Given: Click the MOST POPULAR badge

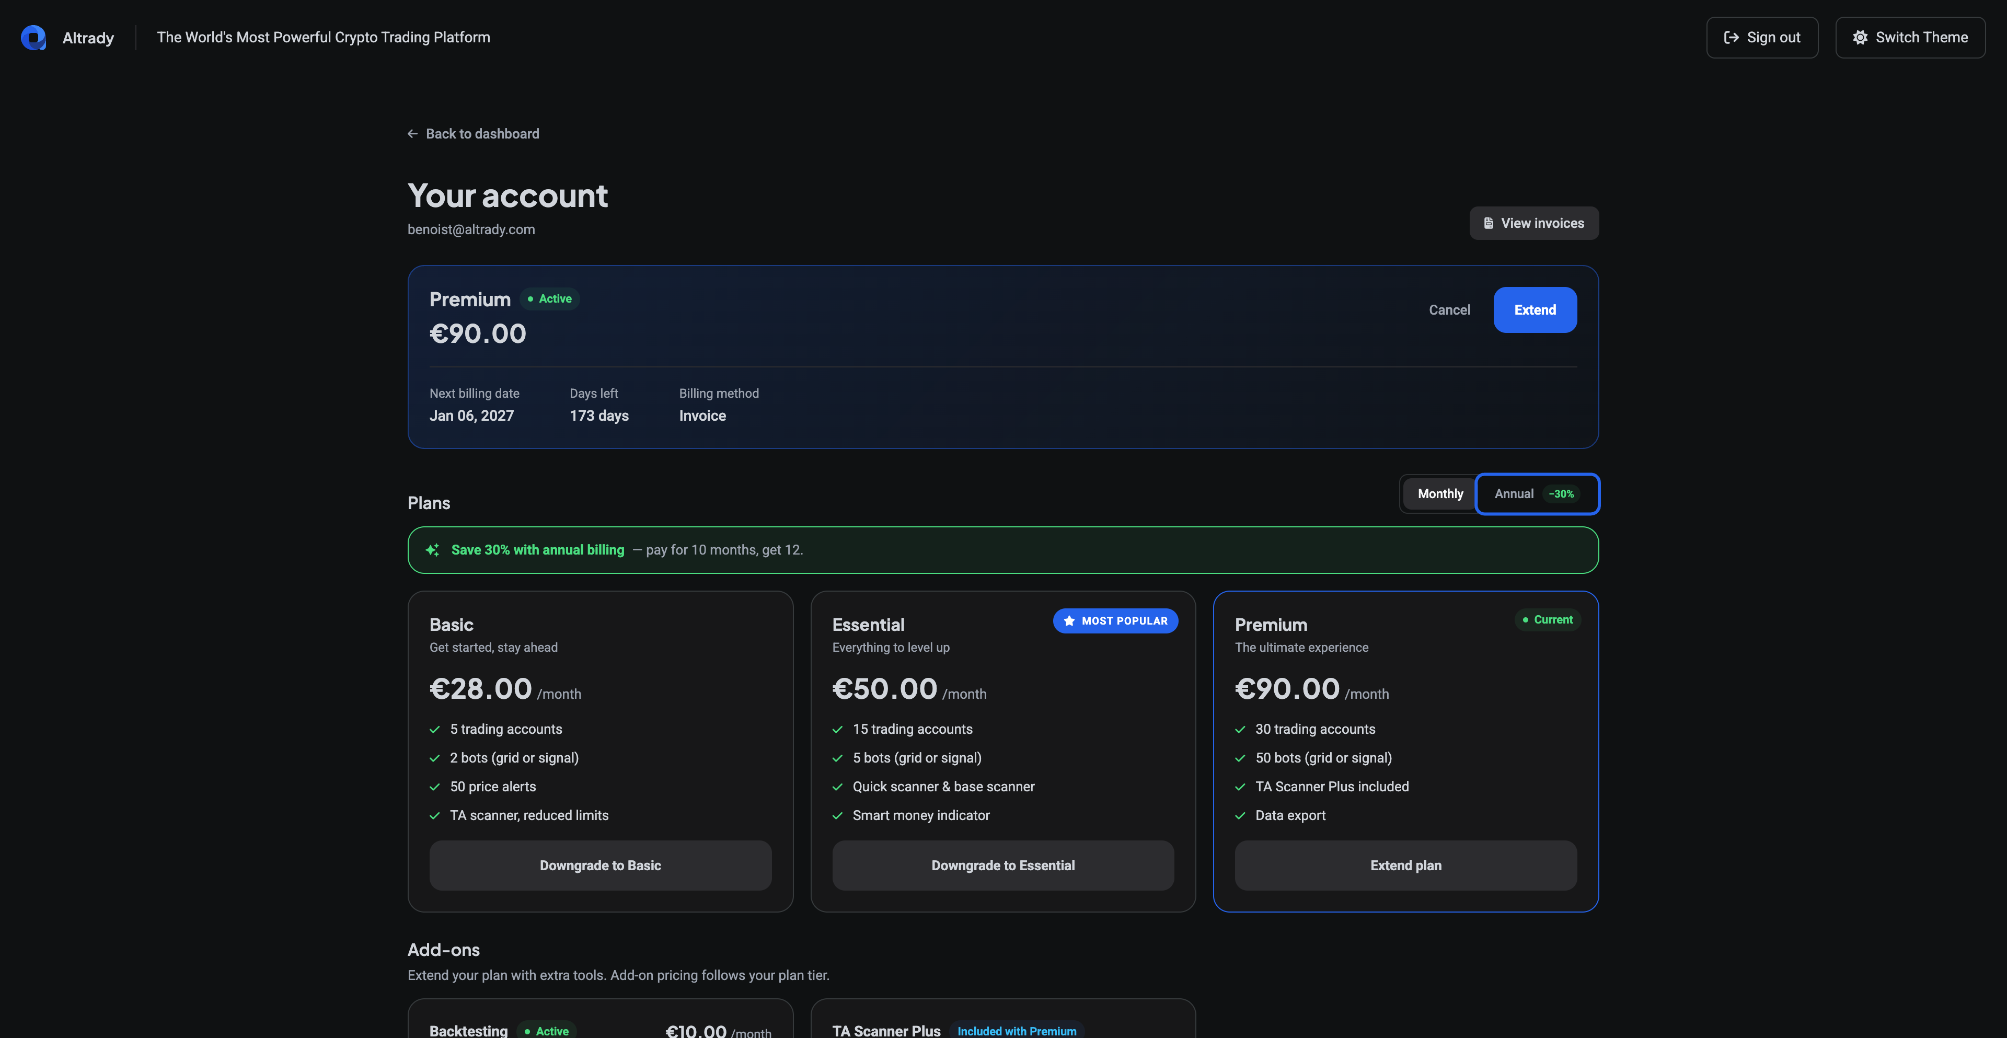Looking at the screenshot, I should (1115, 621).
